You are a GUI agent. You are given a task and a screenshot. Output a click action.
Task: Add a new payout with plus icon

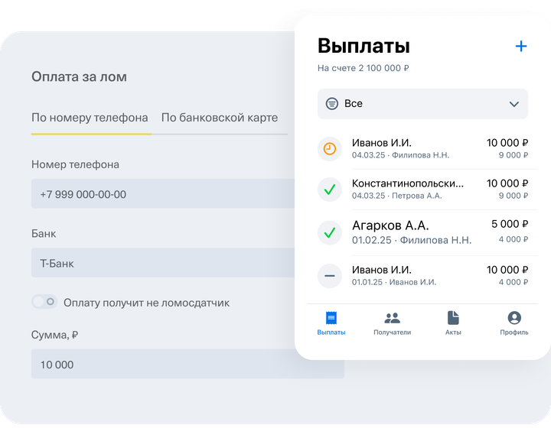(521, 47)
